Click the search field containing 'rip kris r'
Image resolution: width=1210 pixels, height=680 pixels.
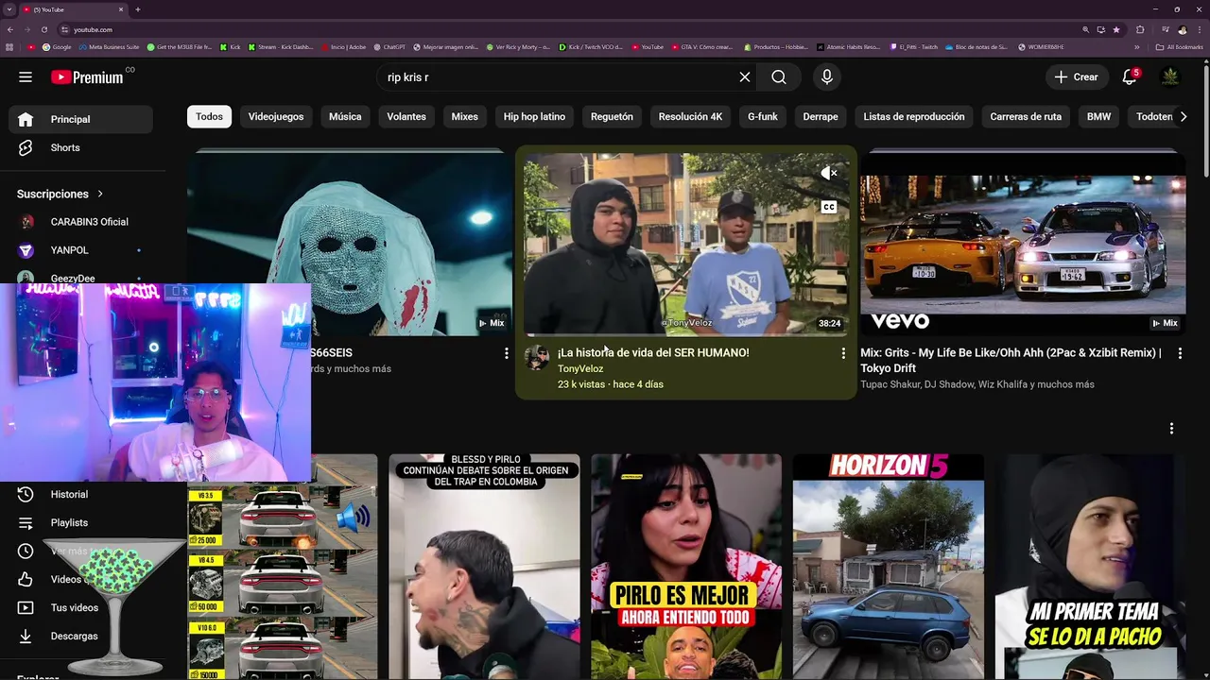558,77
